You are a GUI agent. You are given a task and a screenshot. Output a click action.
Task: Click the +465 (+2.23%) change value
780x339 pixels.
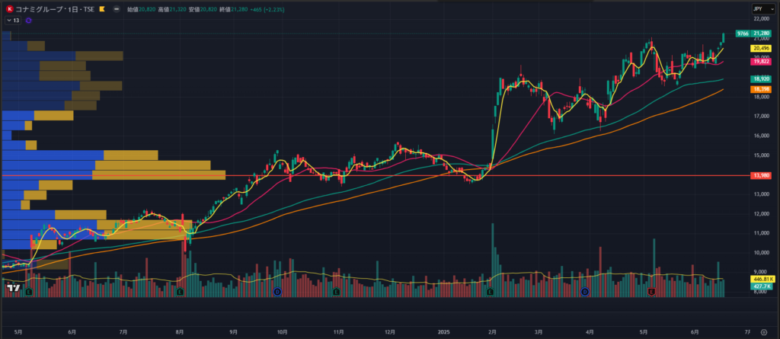[266, 9]
